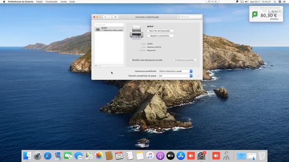Open Finder from the Dock
Screen dimensions: 289x162
click(x=27, y=156)
